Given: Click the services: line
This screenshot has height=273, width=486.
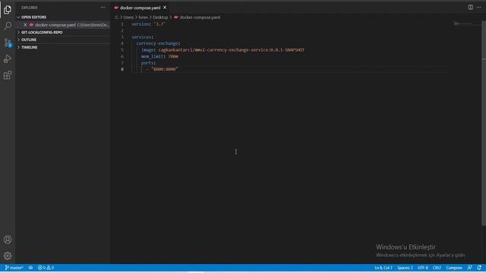Looking at the screenshot, I should coord(142,37).
